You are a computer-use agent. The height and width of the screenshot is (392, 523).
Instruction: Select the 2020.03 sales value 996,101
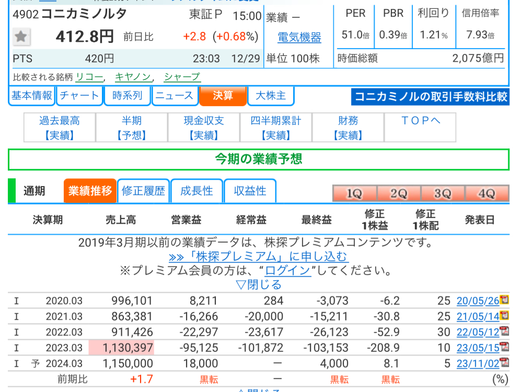(132, 301)
